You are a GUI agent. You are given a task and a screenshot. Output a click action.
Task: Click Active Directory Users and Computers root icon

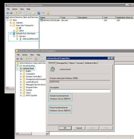click(17, 63)
